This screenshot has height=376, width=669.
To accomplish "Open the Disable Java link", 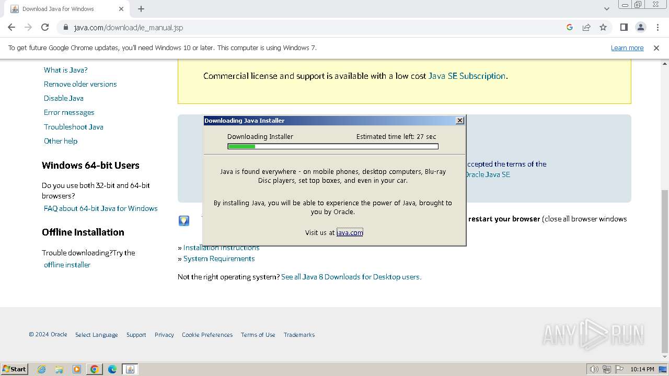I will coord(64,98).
